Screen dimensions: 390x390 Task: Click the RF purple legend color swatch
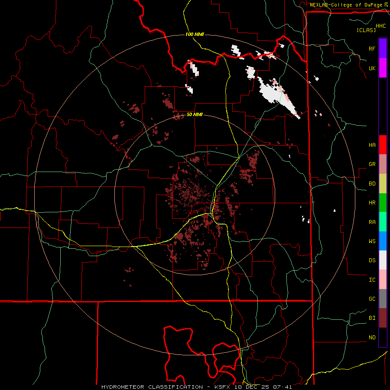tap(383, 49)
